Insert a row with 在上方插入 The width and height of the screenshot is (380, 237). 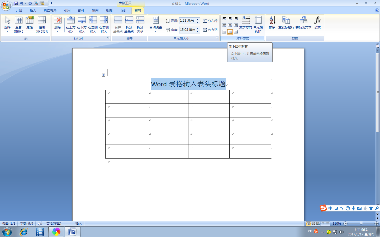click(71, 25)
